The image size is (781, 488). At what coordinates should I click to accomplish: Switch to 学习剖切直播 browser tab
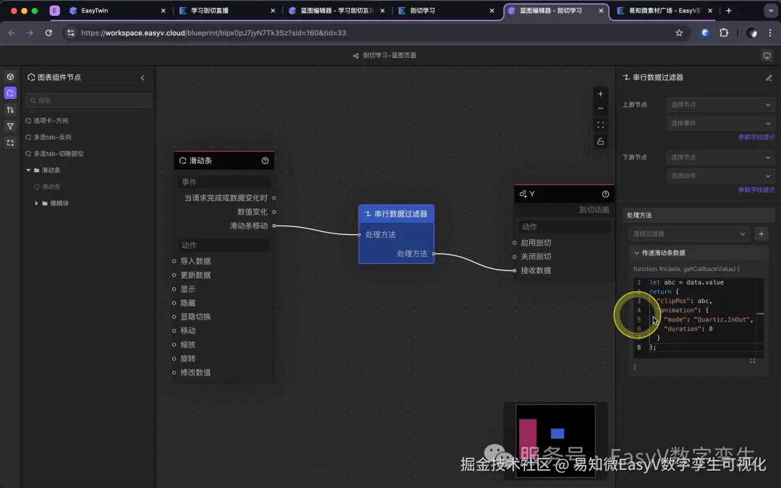(x=226, y=10)
